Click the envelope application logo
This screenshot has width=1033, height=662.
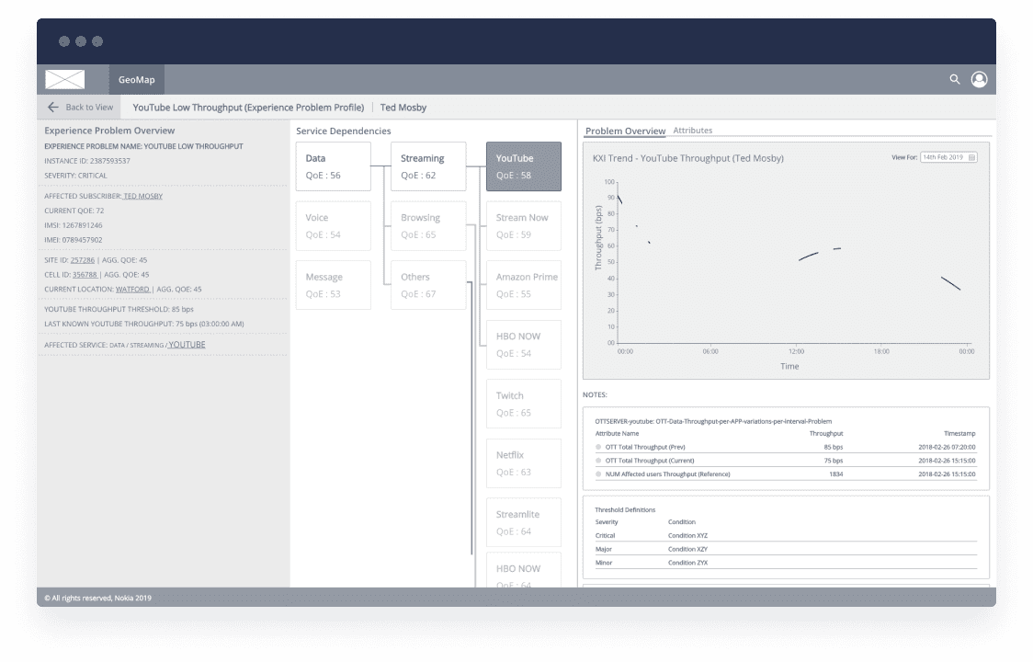64,79
